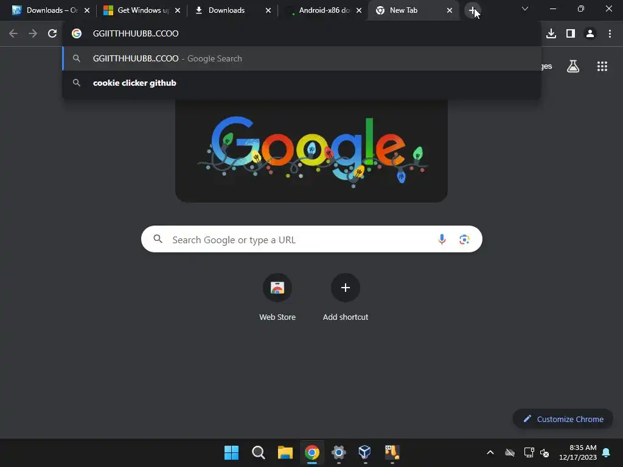The image size is (623, 467).
Task: Open Chrome's three-dot menu
Action: (610, 33)
